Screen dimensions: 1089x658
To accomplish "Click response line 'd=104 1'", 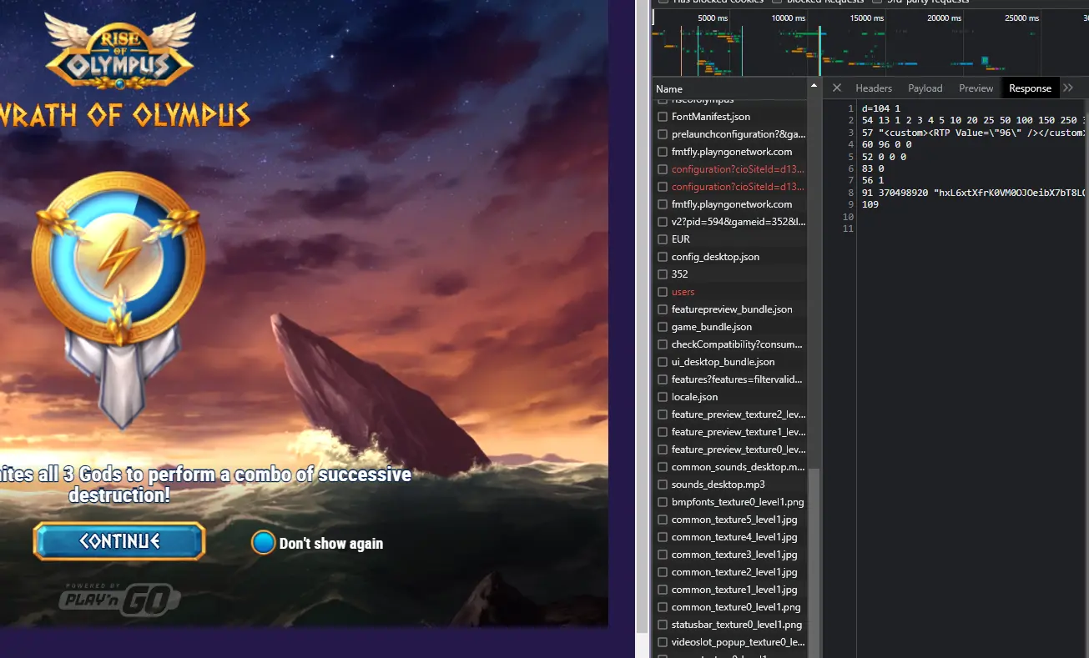I will (881, 108).
